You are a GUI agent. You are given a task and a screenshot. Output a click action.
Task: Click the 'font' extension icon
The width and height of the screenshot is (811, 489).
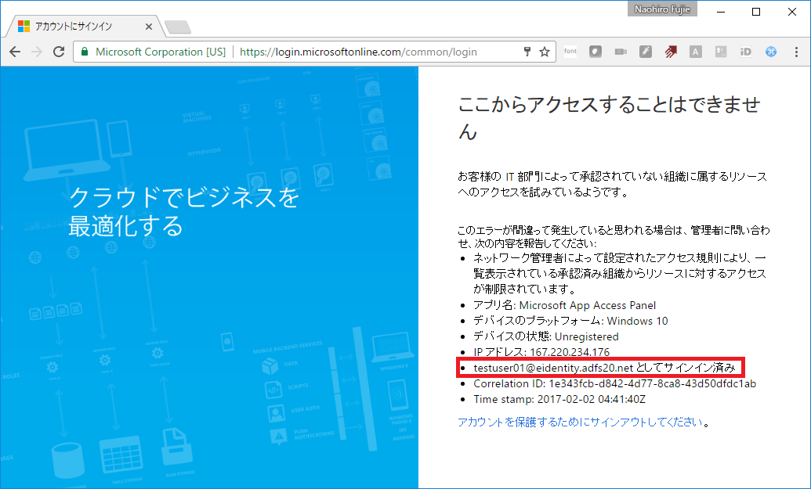(570, 51)
